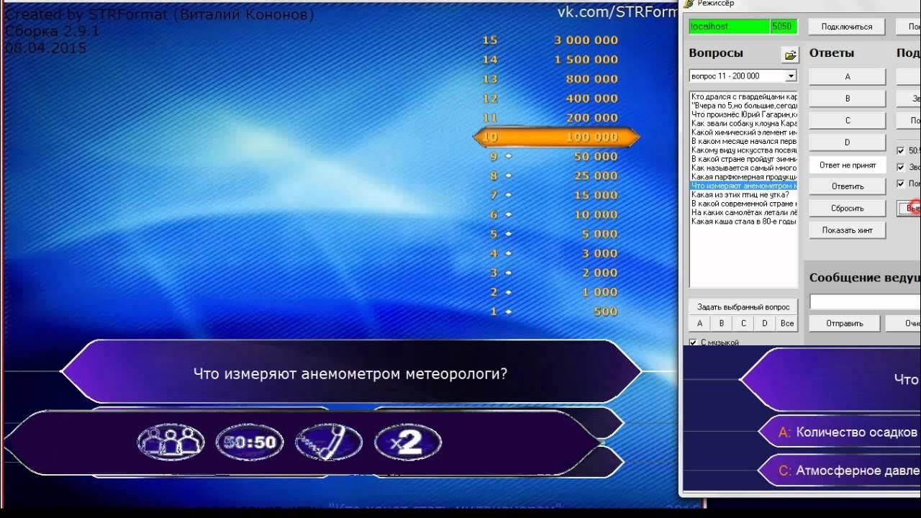Select question "Какому виду искусства"
The height and width of the screenshot is (518, 921).
[743, 150]
